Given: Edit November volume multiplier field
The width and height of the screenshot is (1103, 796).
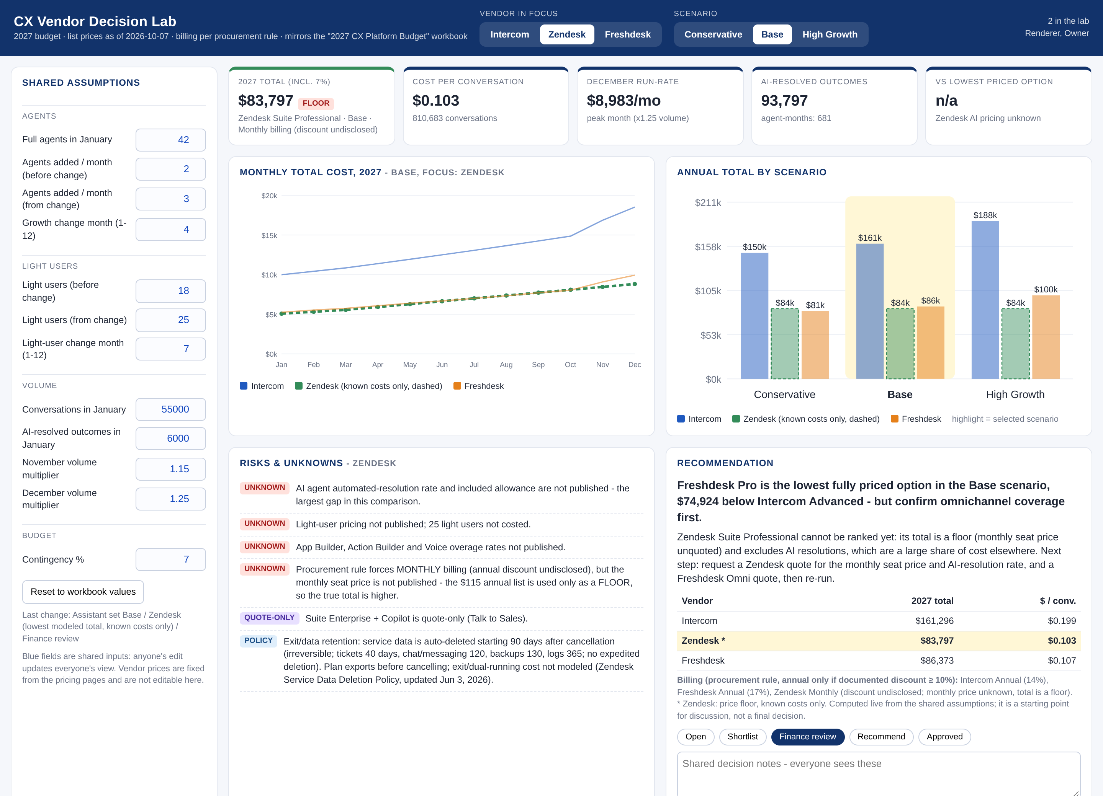Looking at the screenshot, I should tap(171, 470).
